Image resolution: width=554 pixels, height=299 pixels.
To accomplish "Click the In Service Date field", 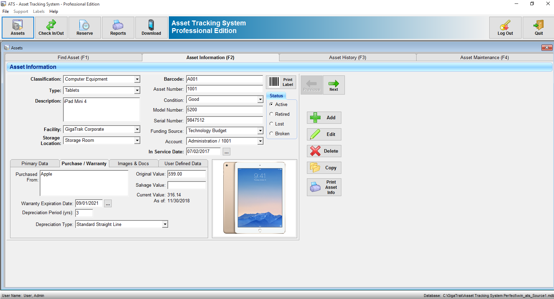I will tap(203, 152).
